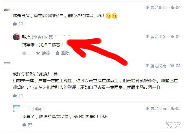Click the like count 12

(21, 24)
